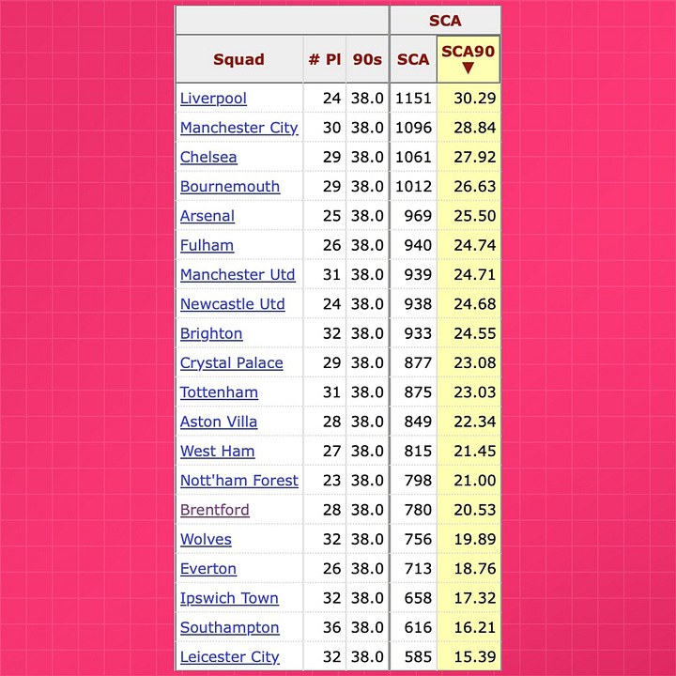Select Wolves' SCA90 value 19.89
This screenshot has height=676, width=676.
coord(475,539)
